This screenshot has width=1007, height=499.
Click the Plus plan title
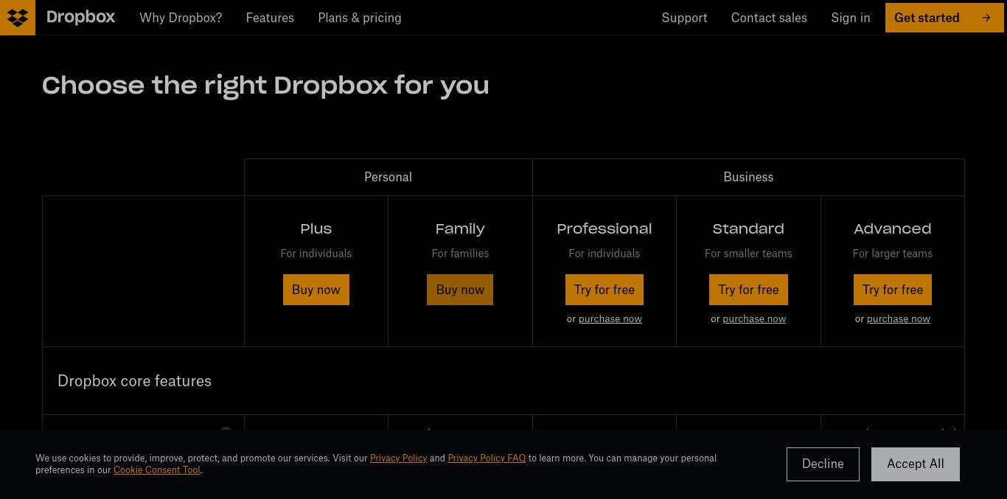pyautogui.click(x=316, y=229)
